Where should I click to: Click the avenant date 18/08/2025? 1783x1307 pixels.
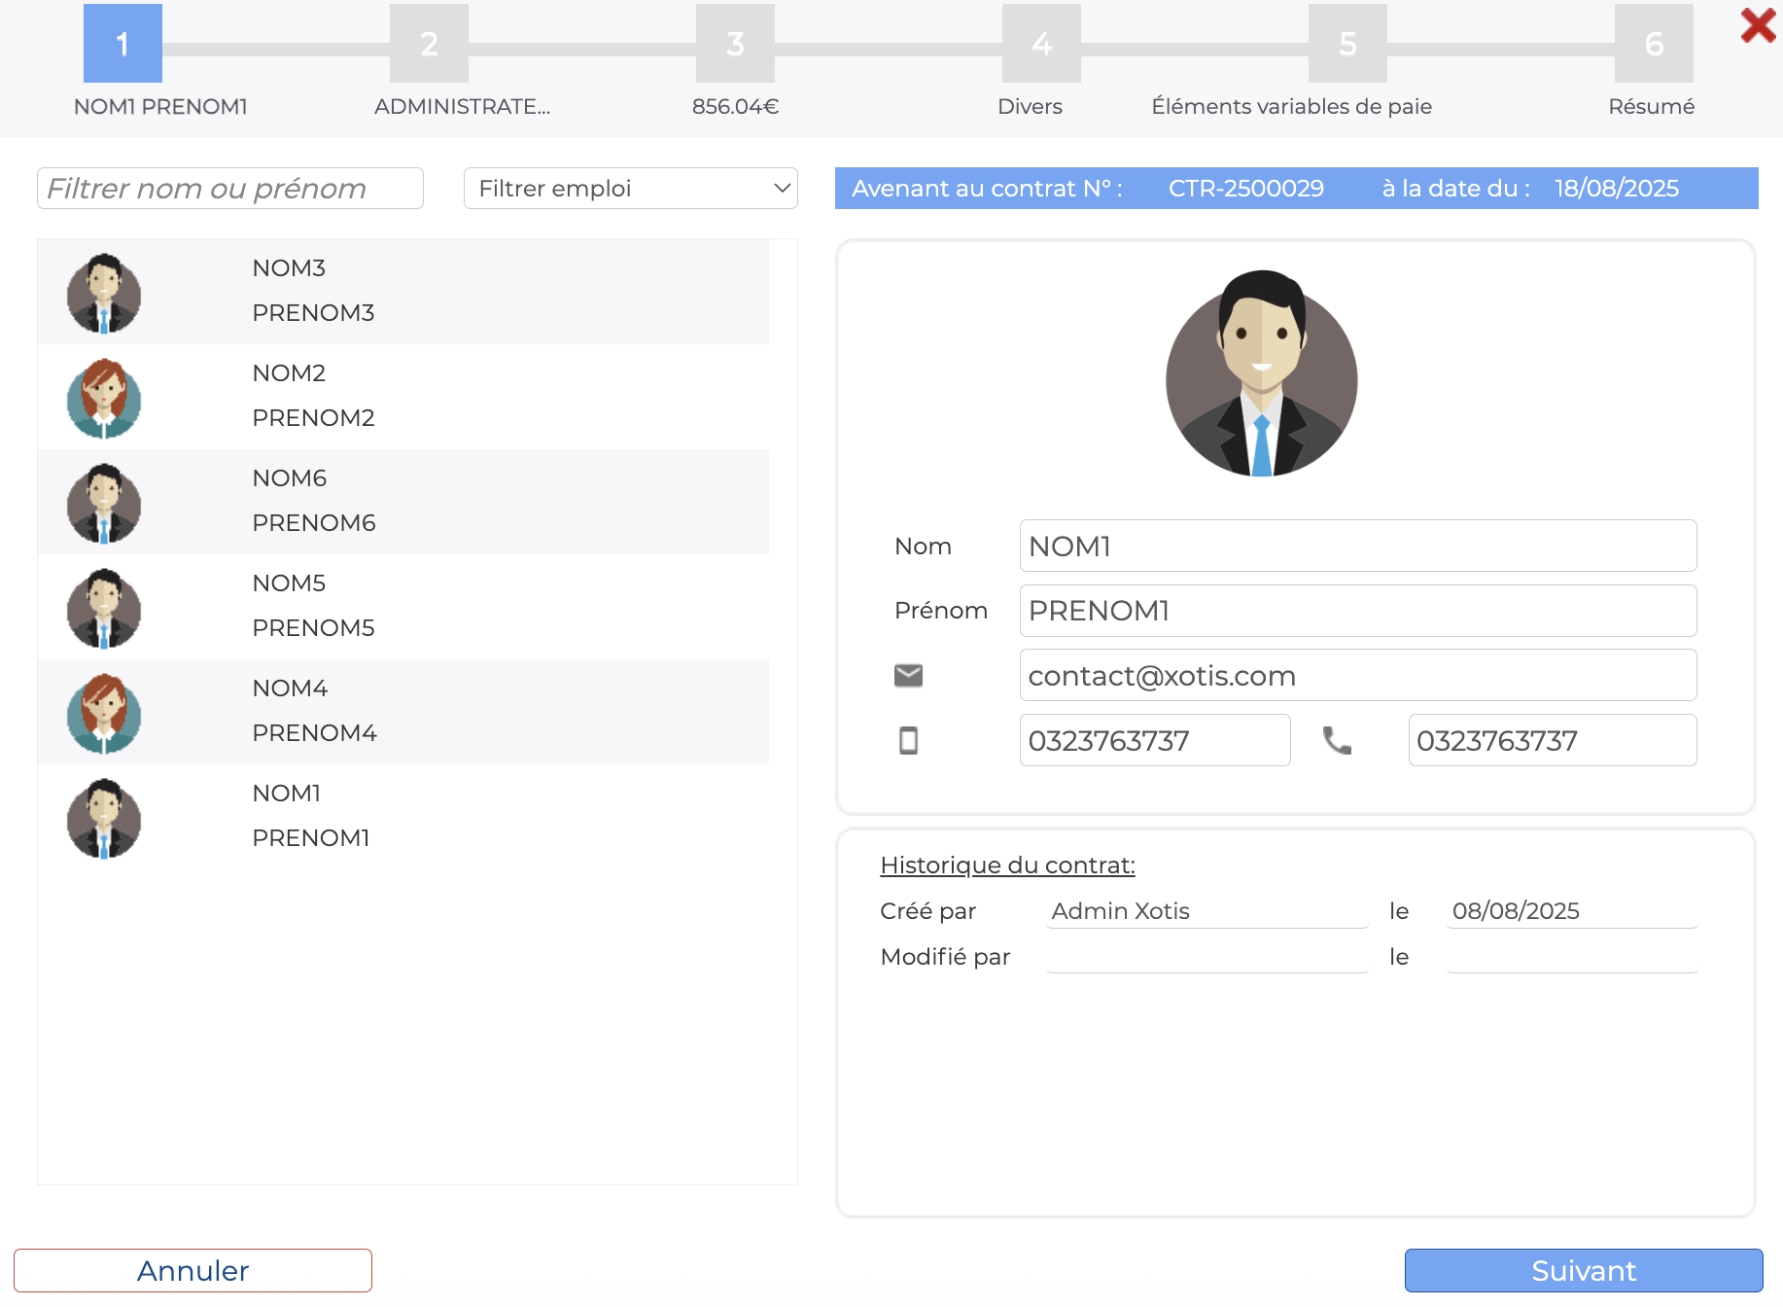pos(1617,188)
